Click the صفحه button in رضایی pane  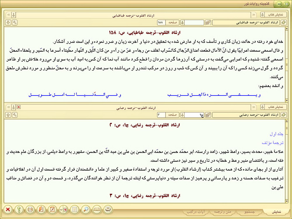pos(173,115)
